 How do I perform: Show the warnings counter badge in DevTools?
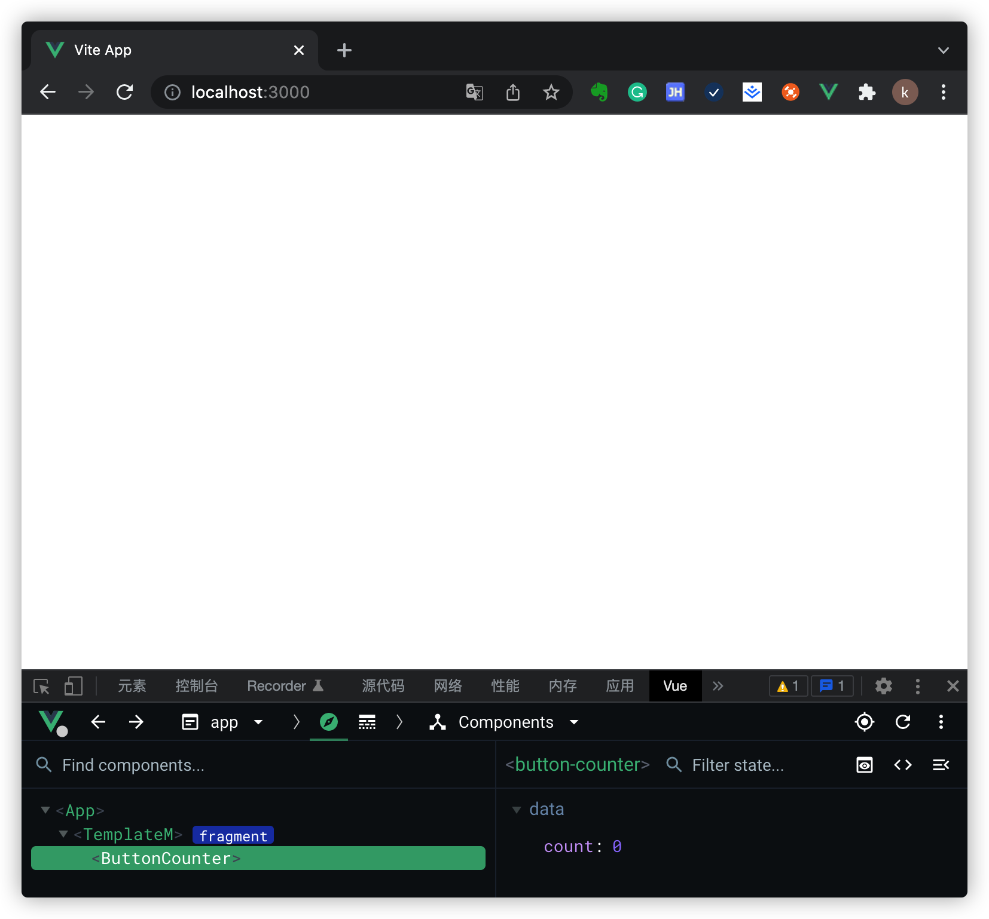point(788,686)
